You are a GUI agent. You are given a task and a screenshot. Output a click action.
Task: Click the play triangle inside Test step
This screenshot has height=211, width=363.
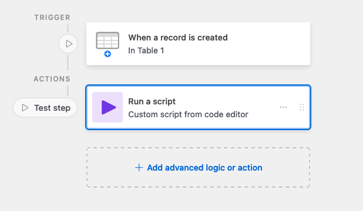[25, 108]
